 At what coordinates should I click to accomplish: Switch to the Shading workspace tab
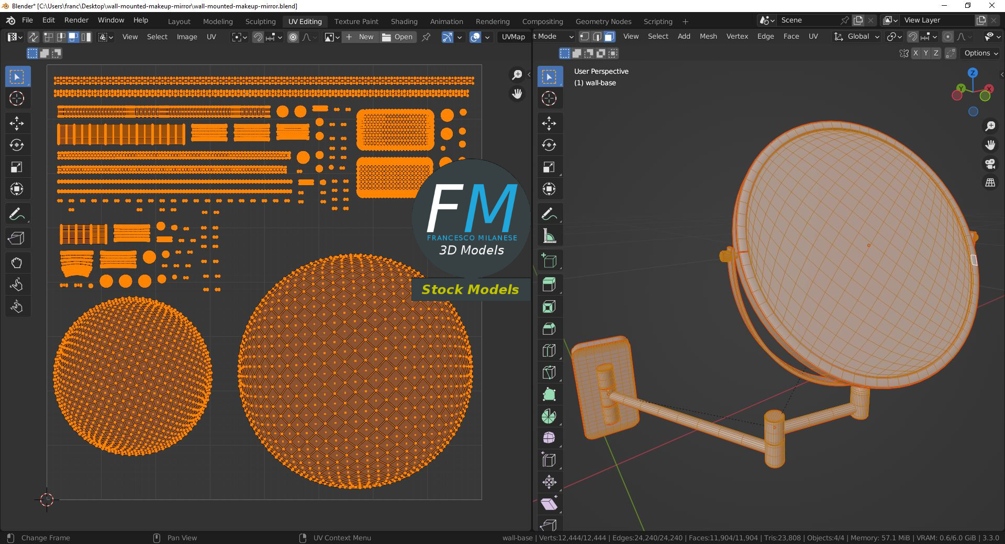404,21
